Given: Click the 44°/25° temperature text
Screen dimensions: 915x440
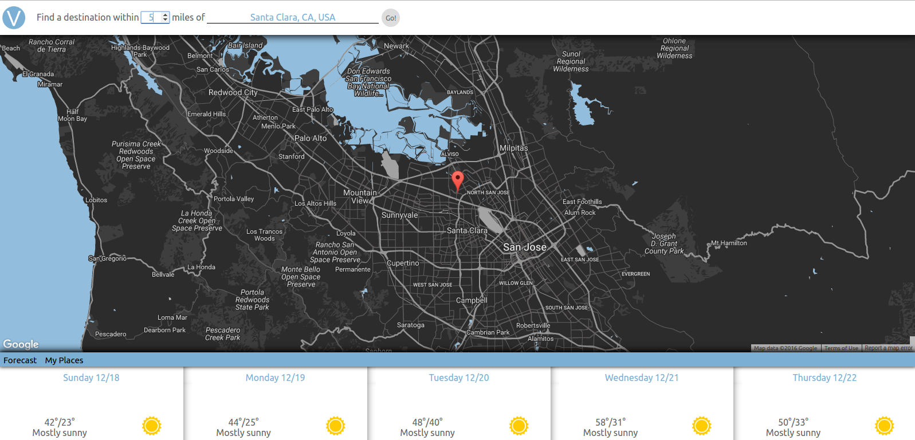Looking at the screenshot, I should 244,422.
